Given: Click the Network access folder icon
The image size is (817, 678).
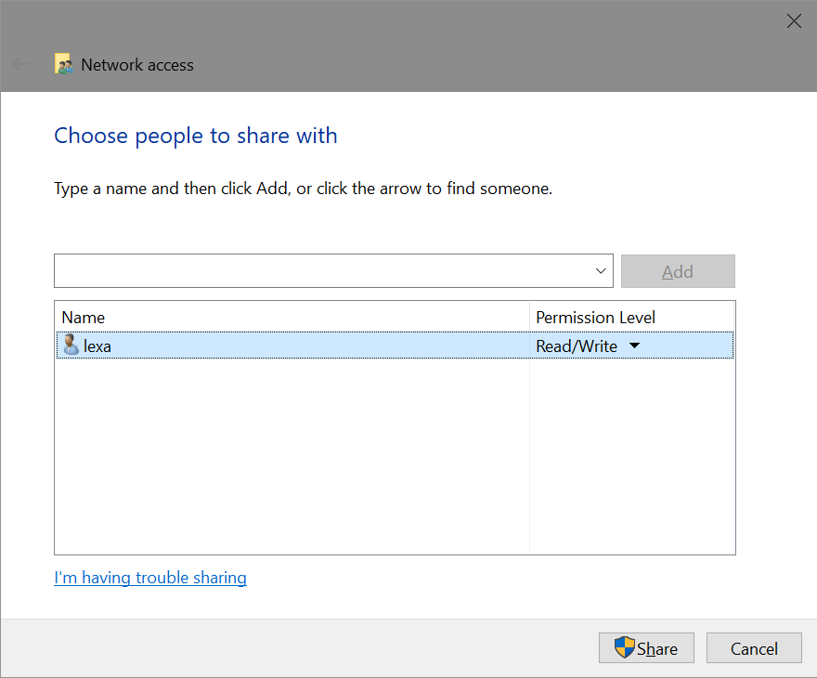Looking at the screenshot, I should [x=64, y=65].
